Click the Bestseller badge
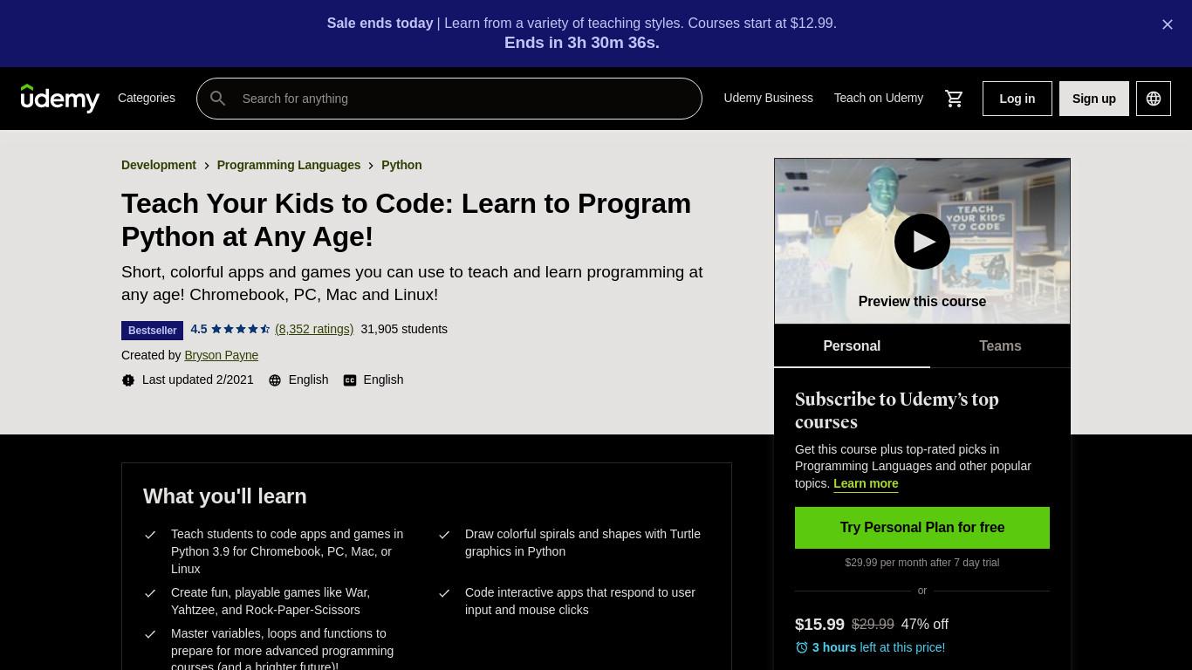The image size is (1192, 670). point(153,331)
